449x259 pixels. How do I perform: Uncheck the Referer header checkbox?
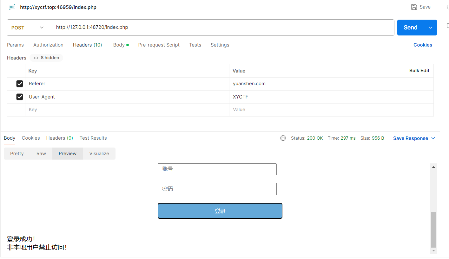(x=20, y=84)
